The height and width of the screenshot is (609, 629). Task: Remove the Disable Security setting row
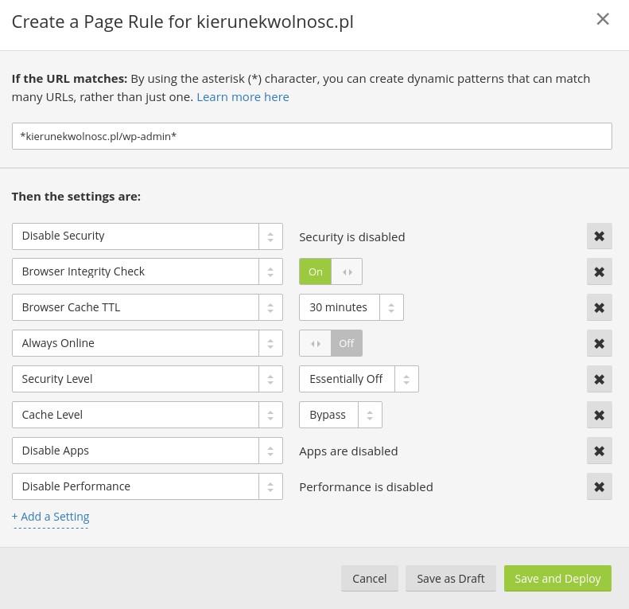click(599, 236)
